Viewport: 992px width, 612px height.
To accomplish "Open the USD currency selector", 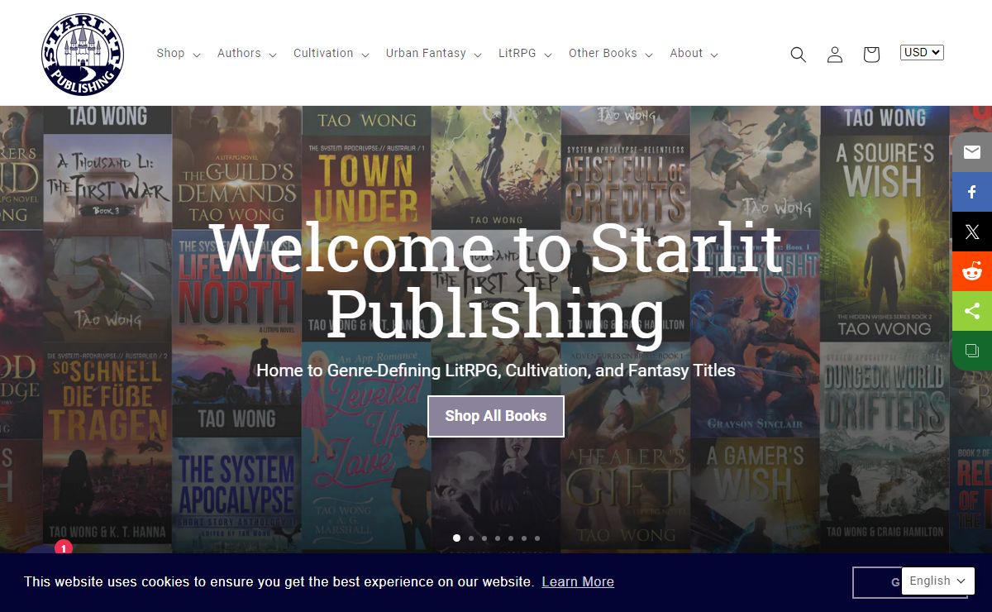I will (922, 52).
